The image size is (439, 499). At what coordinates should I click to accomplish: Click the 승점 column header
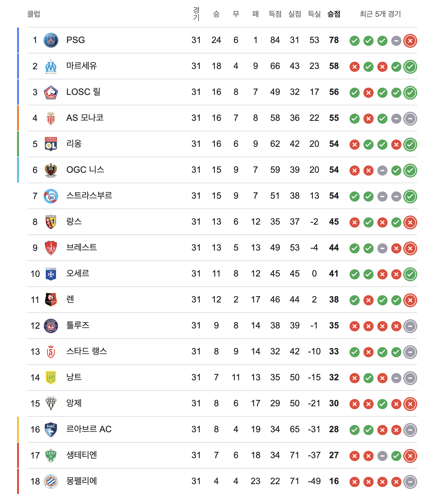pos(334,14)
